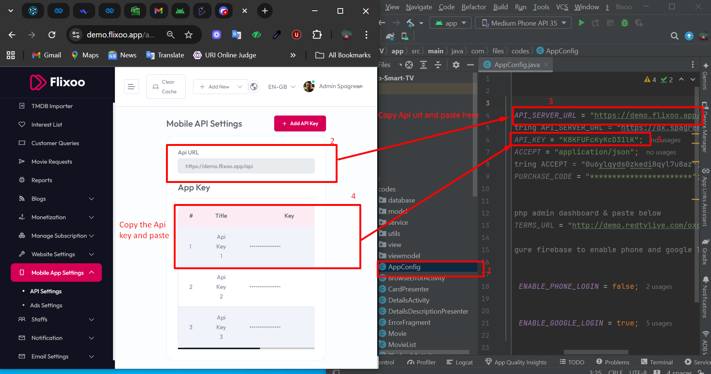Reload the Flixoo demo page
This screenshot has height=374, width=711.
pyautogui.click(x=52, y=35)
